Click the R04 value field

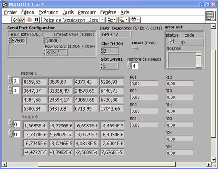click(144, 125)
